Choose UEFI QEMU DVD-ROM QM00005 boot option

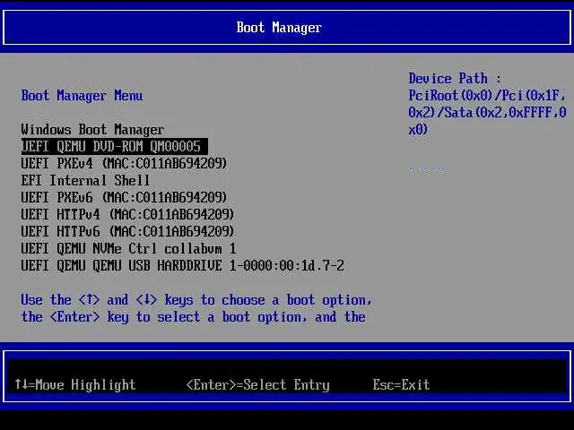point(114,146)
